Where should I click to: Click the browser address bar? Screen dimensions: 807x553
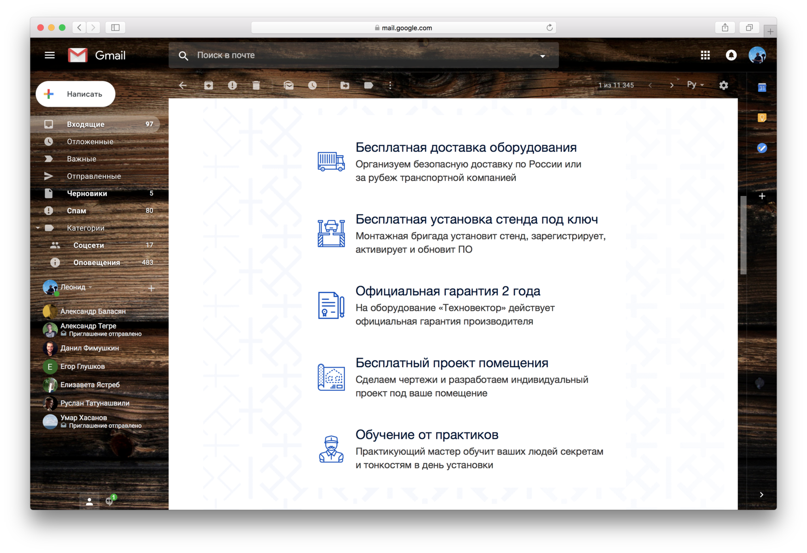[403, 28]
